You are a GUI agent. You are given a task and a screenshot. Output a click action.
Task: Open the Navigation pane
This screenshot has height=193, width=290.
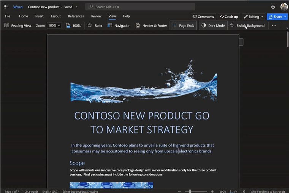coord(119,25)
